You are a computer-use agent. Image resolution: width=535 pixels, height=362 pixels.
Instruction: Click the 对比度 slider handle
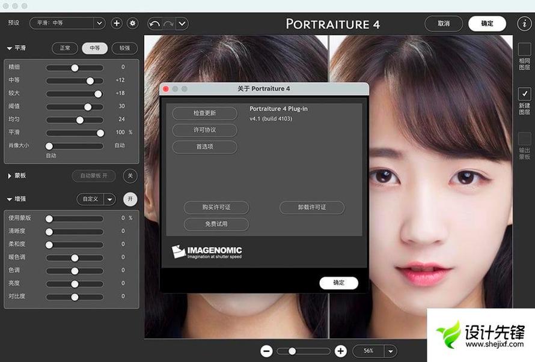point(75,297)
